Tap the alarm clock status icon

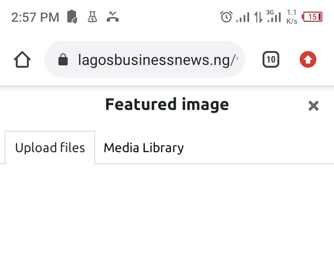(226, 17)
